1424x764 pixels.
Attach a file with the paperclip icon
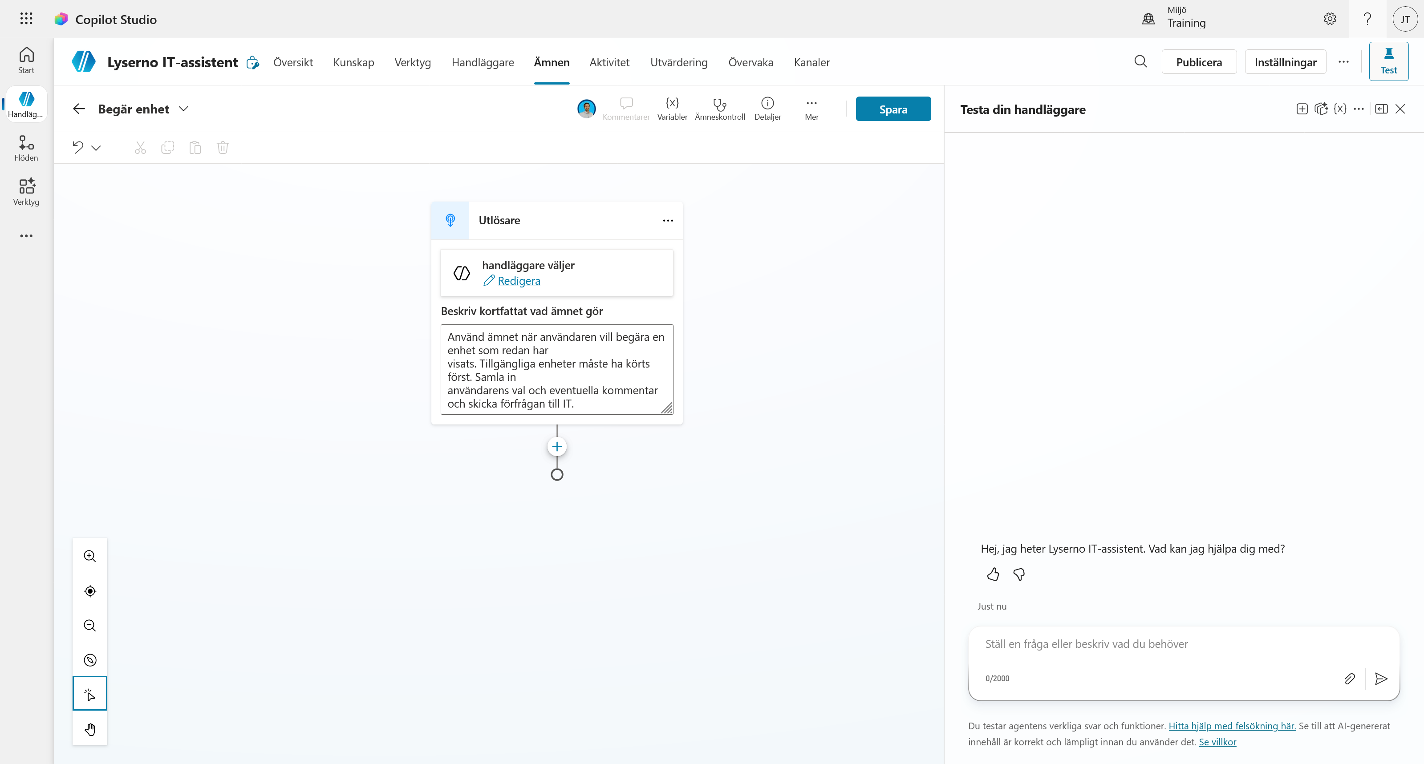pyautogui.click(x=1349, y=679)
